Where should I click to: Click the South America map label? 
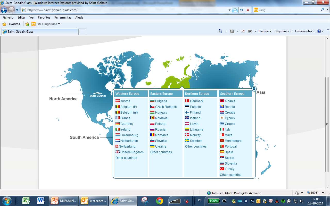[x=84, y=138]
